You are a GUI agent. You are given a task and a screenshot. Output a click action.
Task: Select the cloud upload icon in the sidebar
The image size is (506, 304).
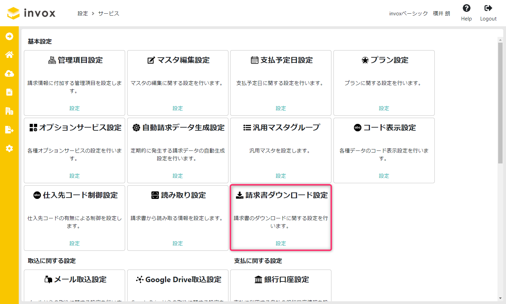pyautogui.click(x=10, y=73)
